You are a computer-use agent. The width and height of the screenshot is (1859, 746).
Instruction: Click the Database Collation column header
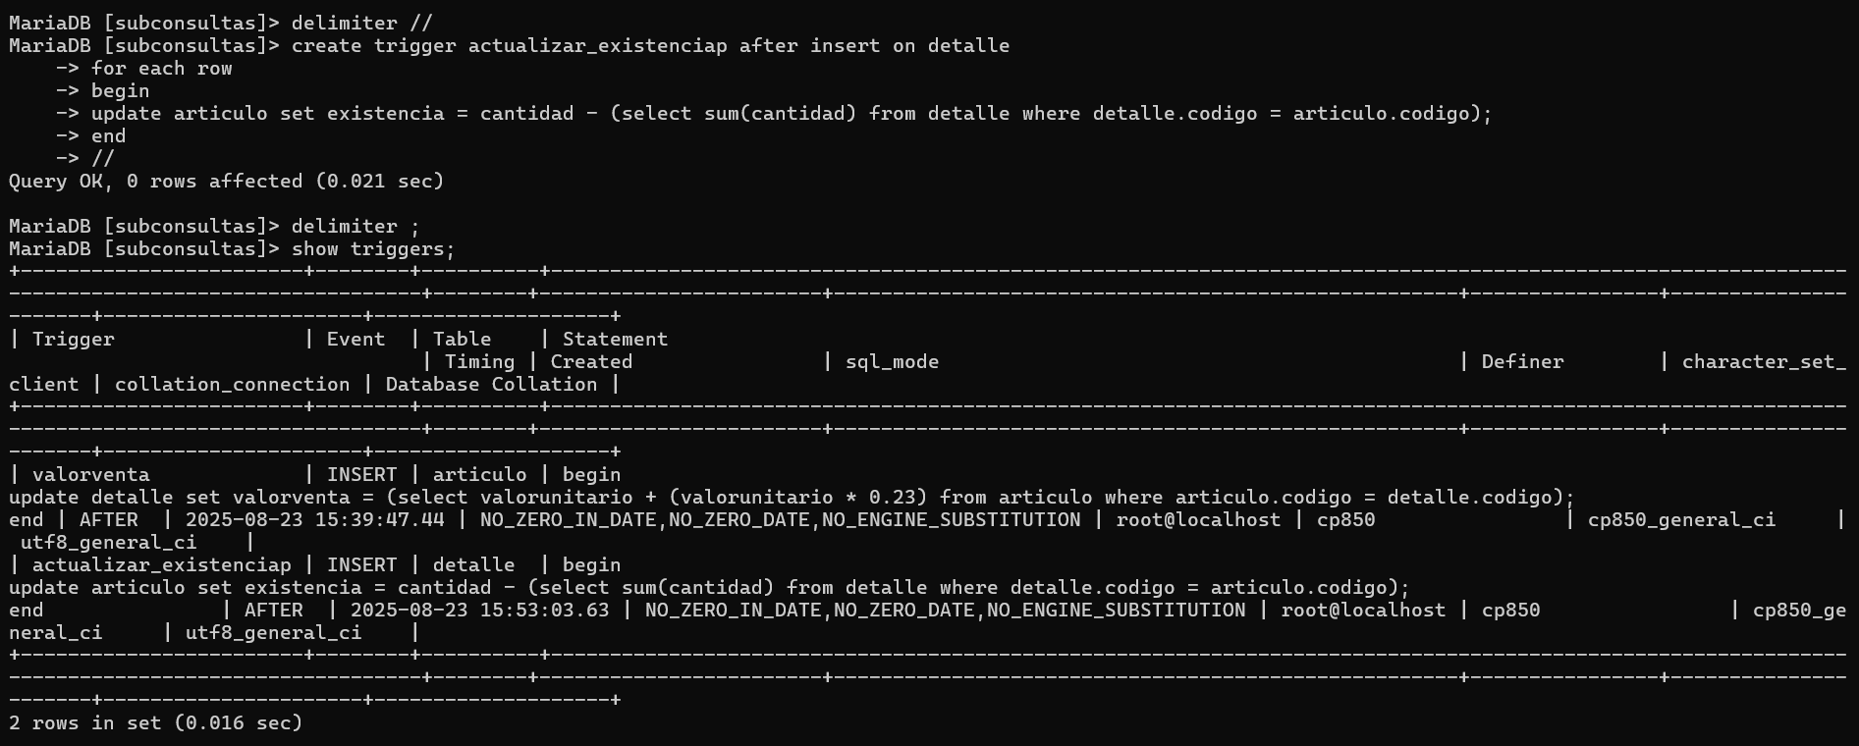(491, 384)
